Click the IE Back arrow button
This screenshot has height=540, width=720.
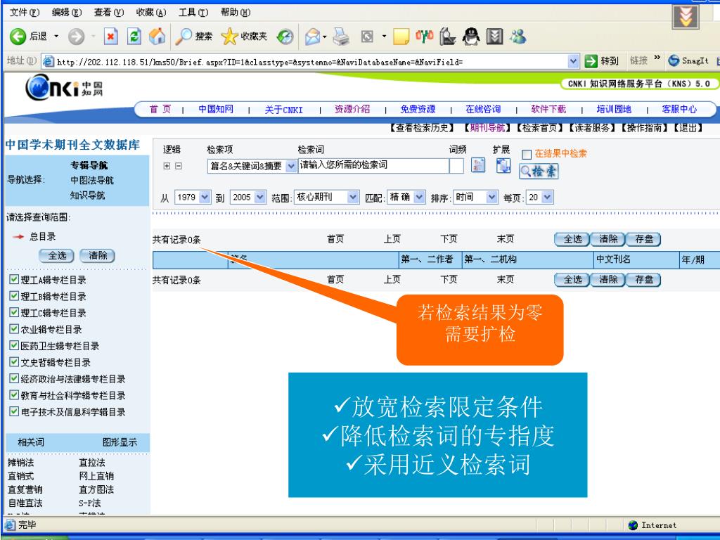pyautogui.click(x=18, y=37)
